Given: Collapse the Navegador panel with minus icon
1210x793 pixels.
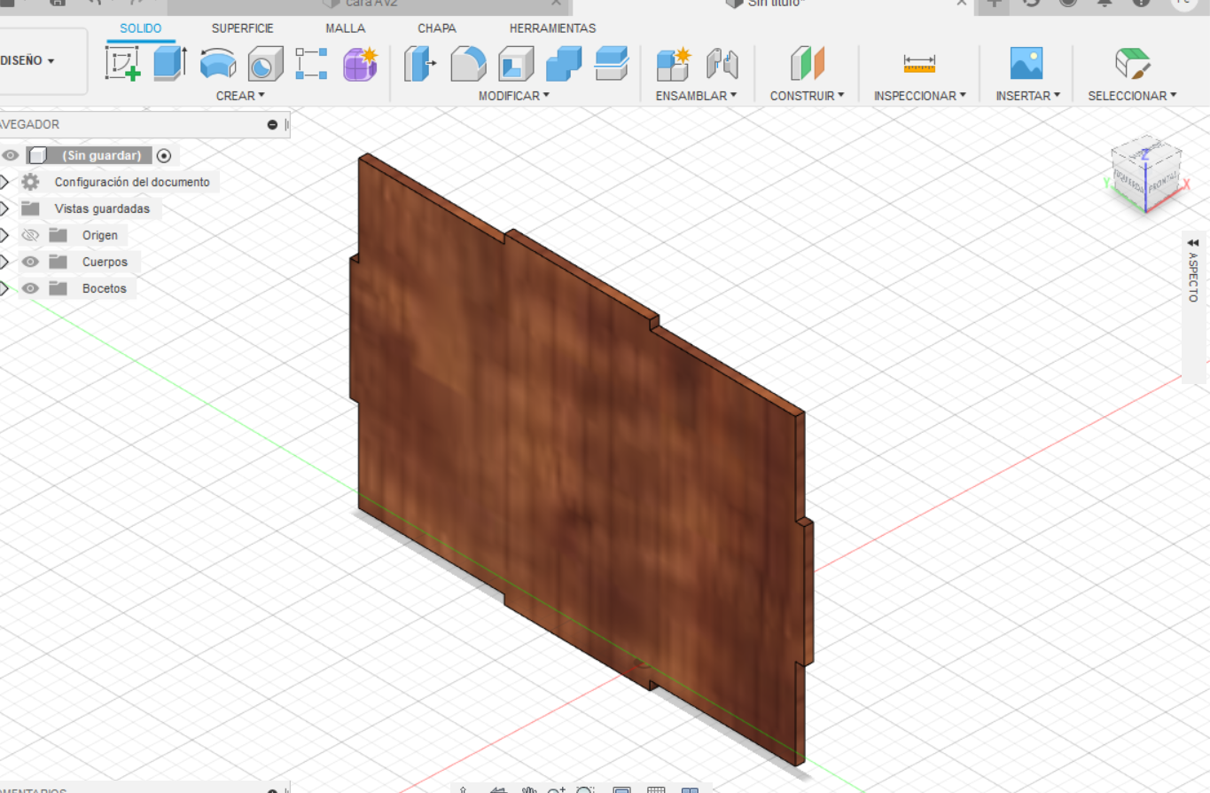Looking at the screenshot, I should click(272, 125).
